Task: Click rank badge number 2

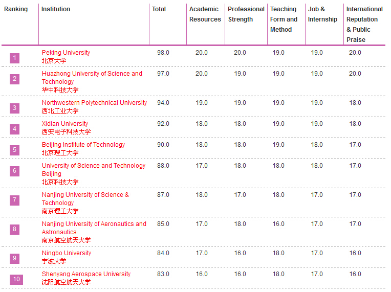Action: coord(14,79)
